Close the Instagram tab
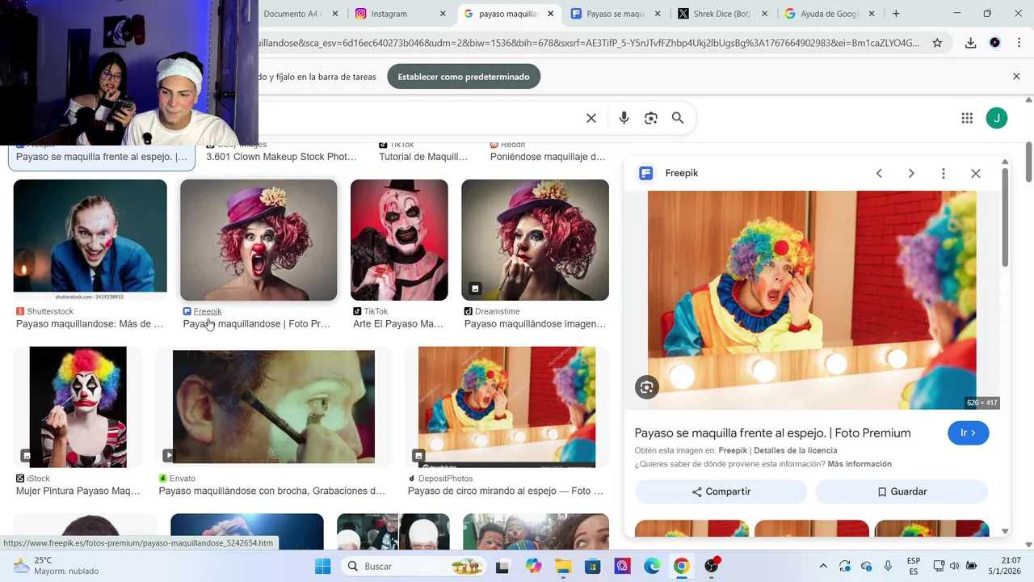The image size is (1034, 582). tap(442, 14)
